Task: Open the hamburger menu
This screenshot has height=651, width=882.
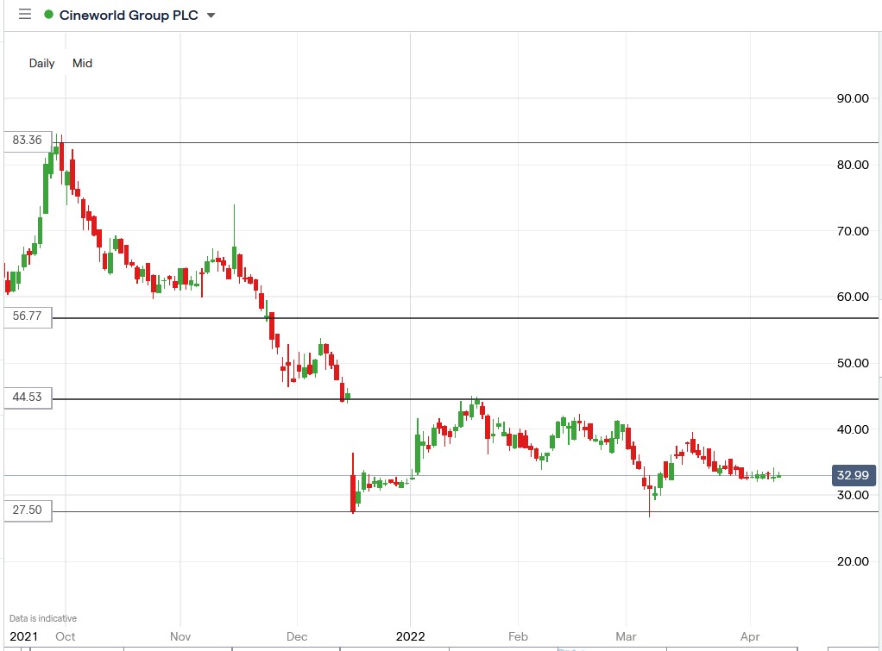Action: tap(23, 15)
